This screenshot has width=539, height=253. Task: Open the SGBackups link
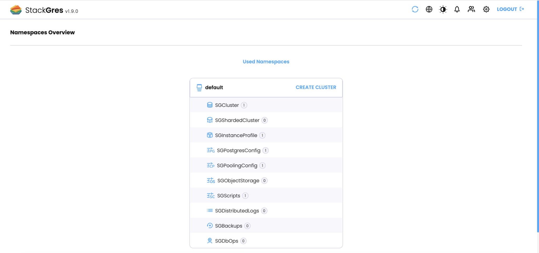pyautogui.click(x=229, y=226)
